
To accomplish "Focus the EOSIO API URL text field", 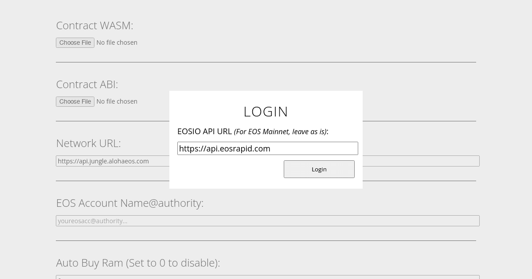I will coord(267,148).
